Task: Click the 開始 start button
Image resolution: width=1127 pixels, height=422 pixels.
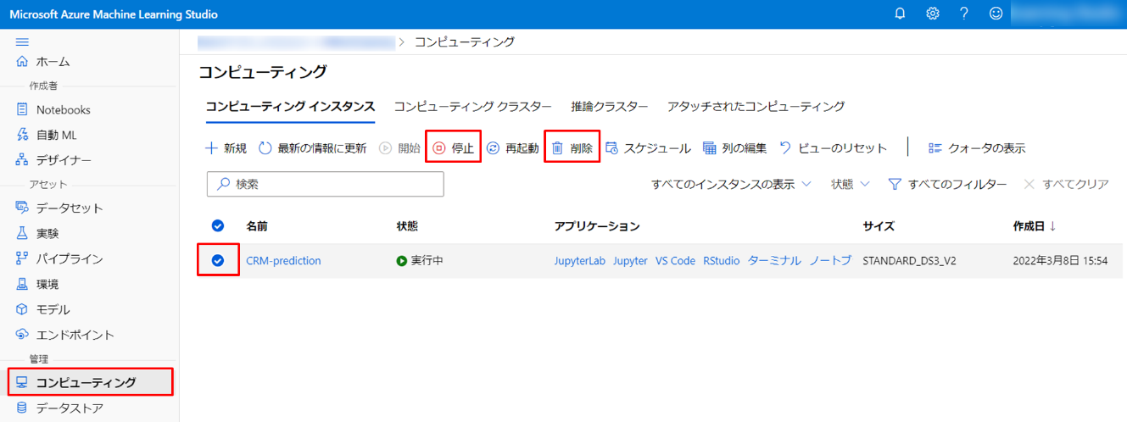Action: coord(399,148)
